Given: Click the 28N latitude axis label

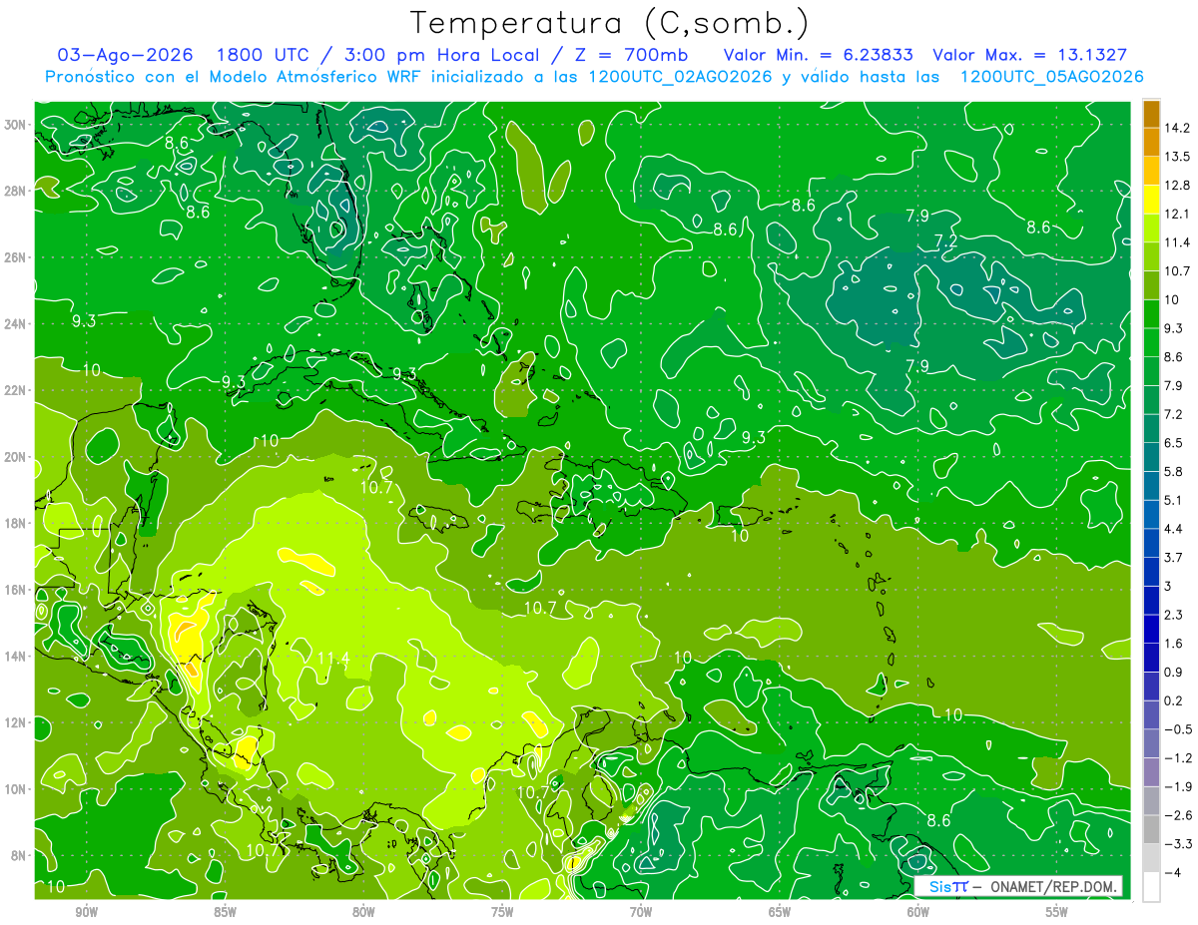Looking at the screenshot, I should tap(15, 191).
